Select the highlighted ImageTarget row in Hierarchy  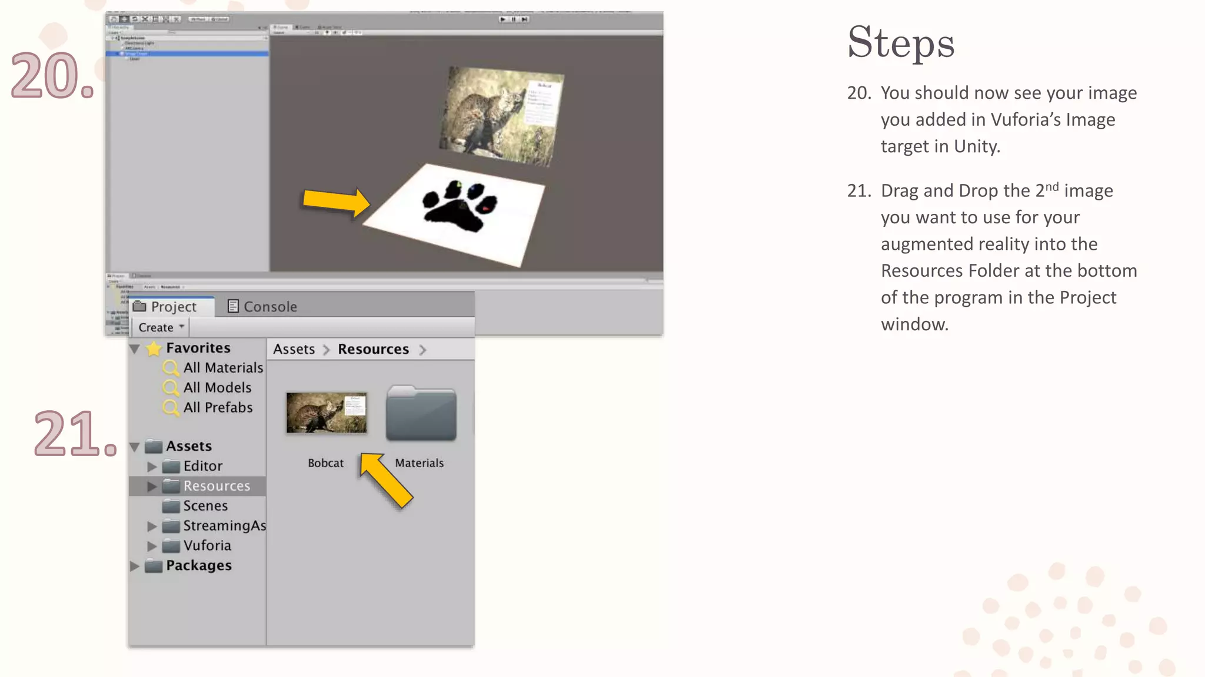187,53
